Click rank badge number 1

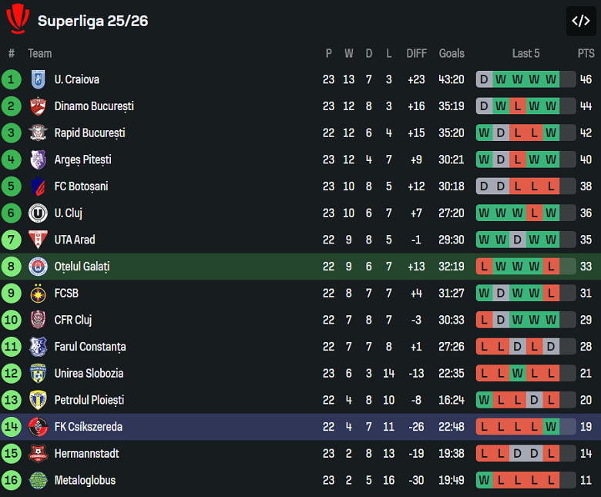point(12,79)
